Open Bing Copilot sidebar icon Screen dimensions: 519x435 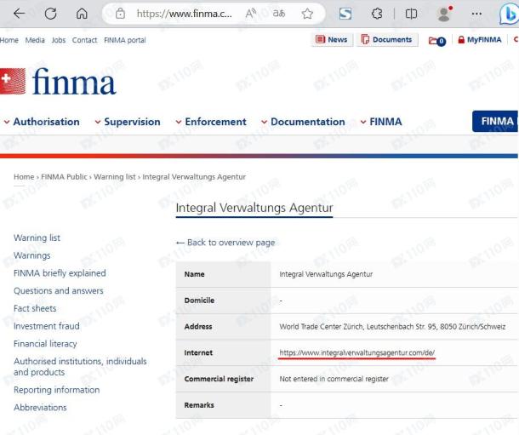coord(509,14)
